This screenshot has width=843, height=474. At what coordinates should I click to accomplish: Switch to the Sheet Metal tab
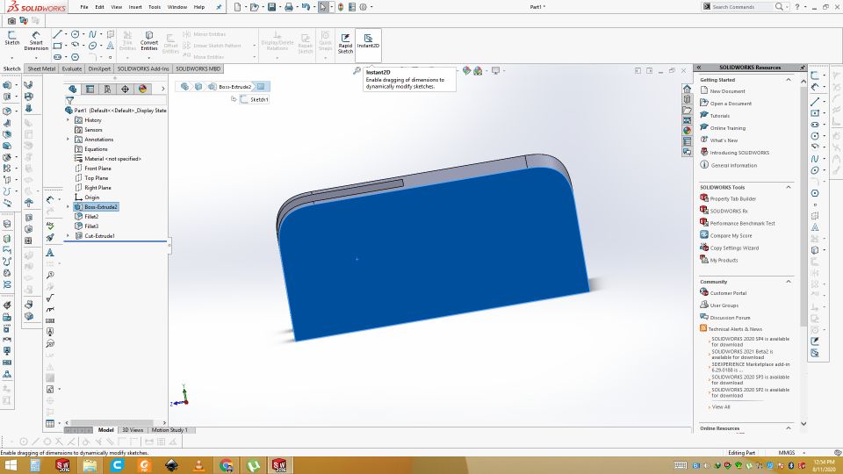[x=41, y=68]
